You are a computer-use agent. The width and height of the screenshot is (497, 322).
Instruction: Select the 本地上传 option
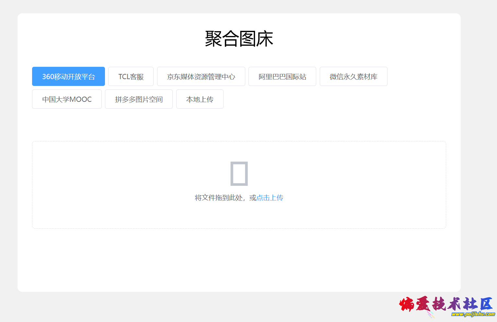(x=200, y=99)
